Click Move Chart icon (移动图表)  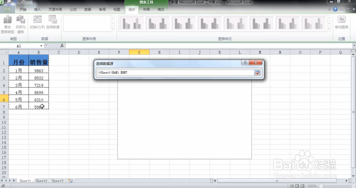tap(341, 22)
